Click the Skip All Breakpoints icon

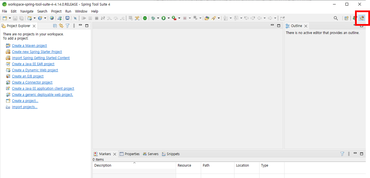coord(75,18)
